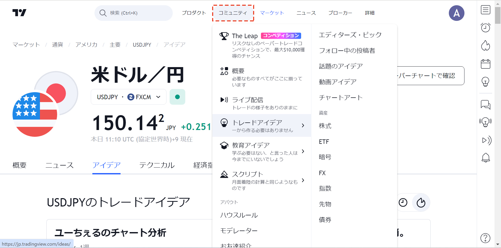
Task: Click the page vertical scrollbar thumb
Action: 498,16
